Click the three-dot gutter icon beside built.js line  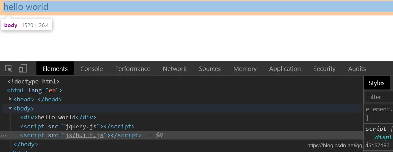(x=3, y=135)
